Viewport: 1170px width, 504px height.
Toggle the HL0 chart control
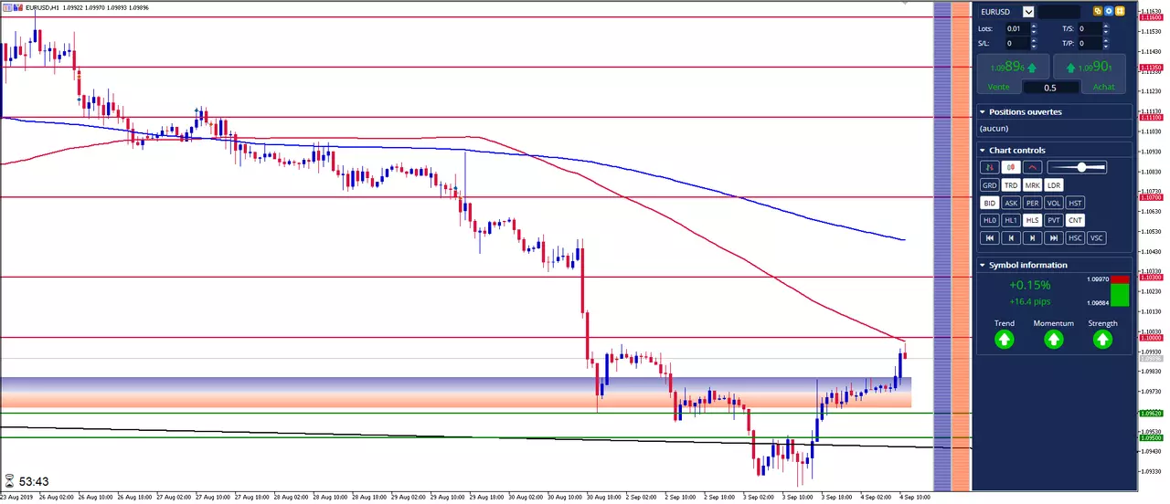click(x=989, y=220)
